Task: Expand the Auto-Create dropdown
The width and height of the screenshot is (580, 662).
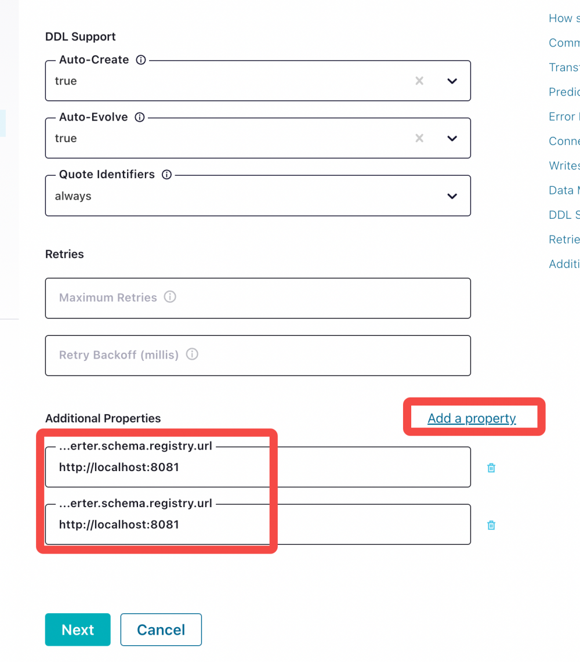Action: (452, 81)
